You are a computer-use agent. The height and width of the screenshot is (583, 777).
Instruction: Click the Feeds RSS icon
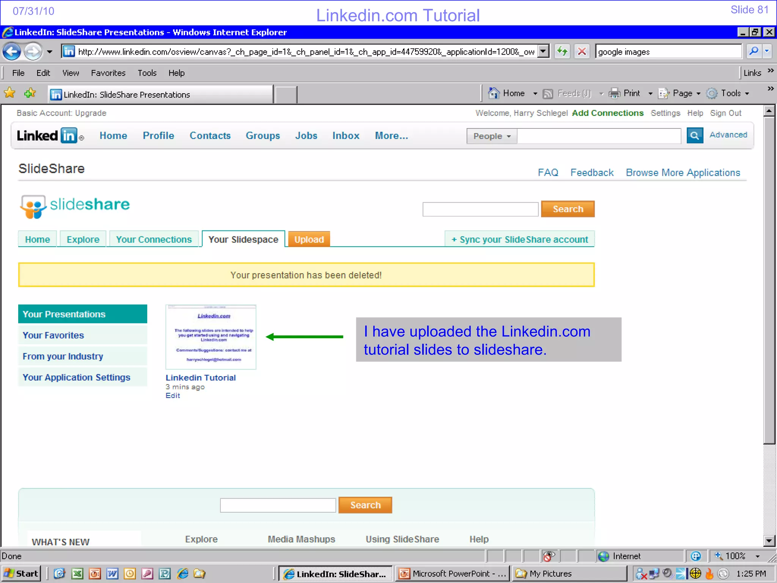(x=548, y=94)
